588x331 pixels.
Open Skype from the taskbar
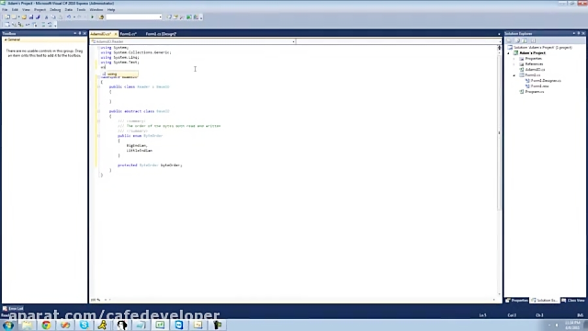click(x=84, y=324)
